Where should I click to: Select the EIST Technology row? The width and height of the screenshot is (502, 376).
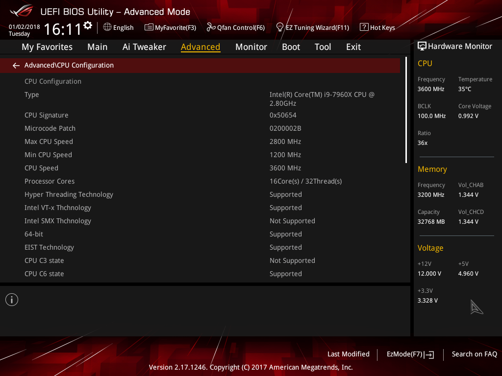point(200,247)
